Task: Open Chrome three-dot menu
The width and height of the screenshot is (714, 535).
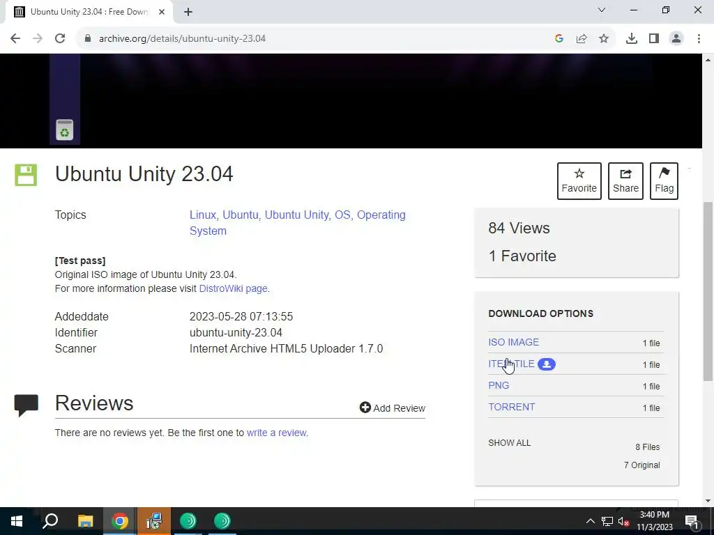Action: [699, 39]
